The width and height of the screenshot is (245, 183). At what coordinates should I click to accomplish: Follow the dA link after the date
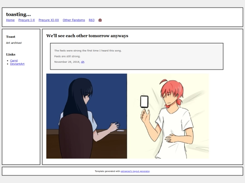click(x=83, y=62)
